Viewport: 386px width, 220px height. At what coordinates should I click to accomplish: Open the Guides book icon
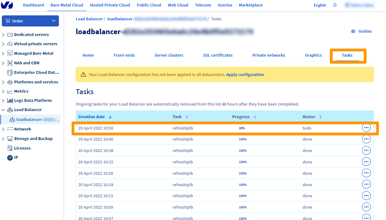point(353,31)
